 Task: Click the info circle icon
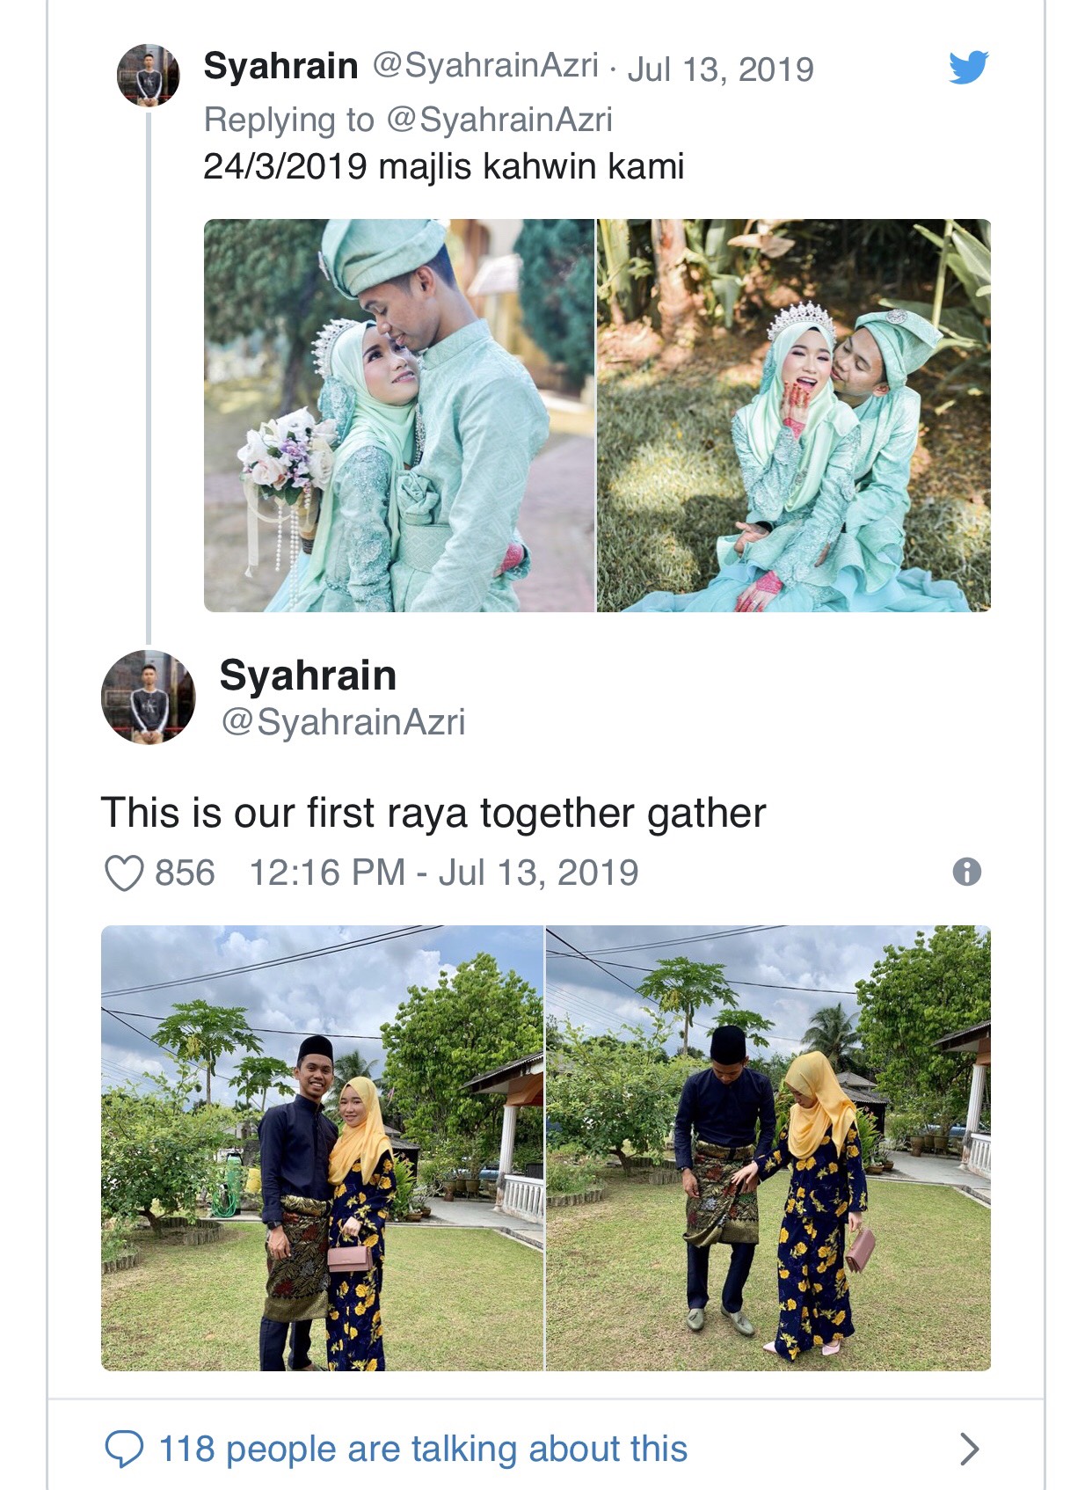coord(966,872)
